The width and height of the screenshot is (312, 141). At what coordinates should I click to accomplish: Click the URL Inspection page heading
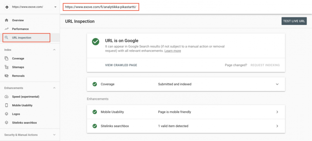[x=80, y=21]
